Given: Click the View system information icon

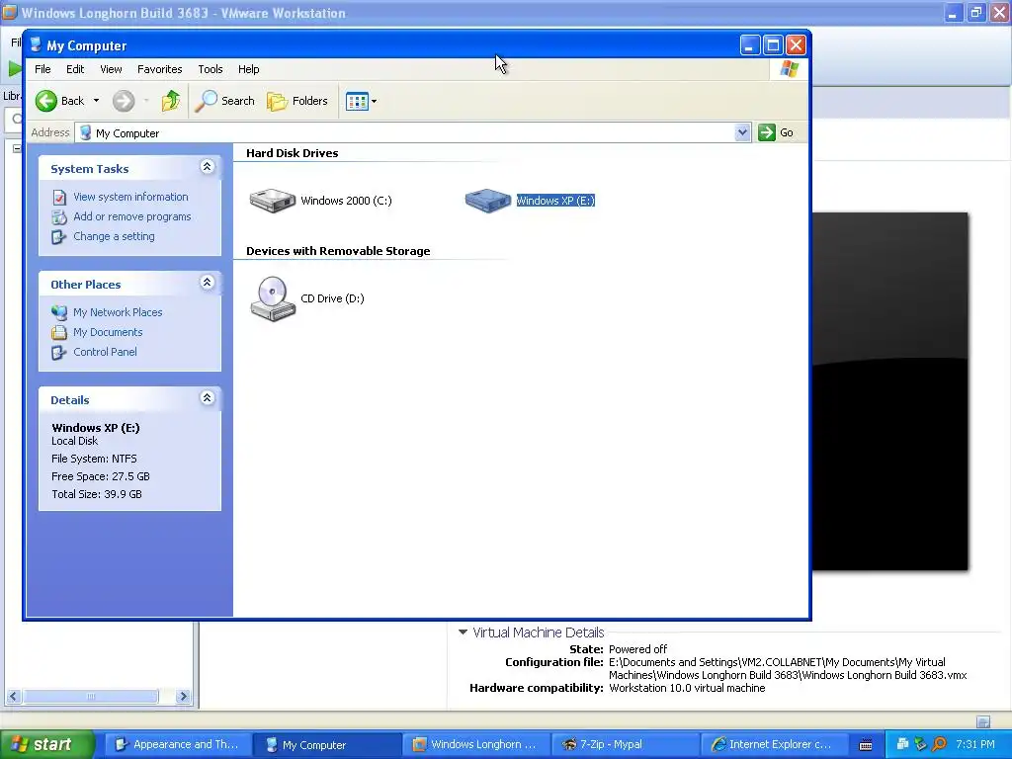Looking at the screenshot, I should click(59, 197).
